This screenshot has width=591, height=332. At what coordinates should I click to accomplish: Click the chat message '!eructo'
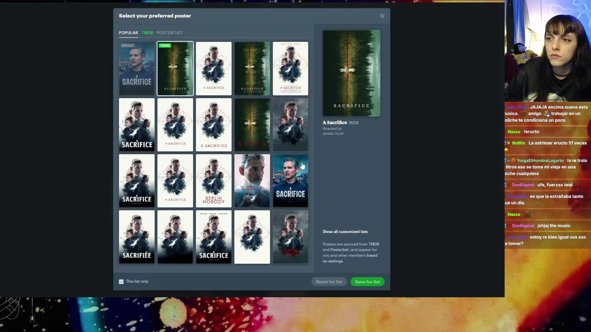[x=531, y=132]
